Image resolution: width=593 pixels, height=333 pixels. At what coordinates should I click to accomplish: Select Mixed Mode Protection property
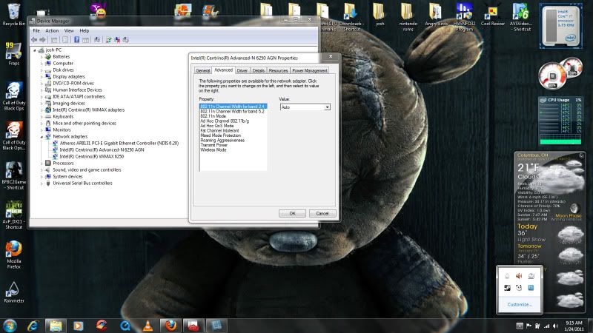click(x=220, y=135)
